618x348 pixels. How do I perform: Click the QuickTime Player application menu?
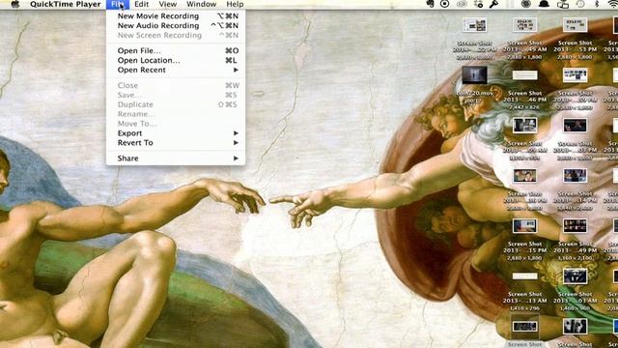point(65,4)
